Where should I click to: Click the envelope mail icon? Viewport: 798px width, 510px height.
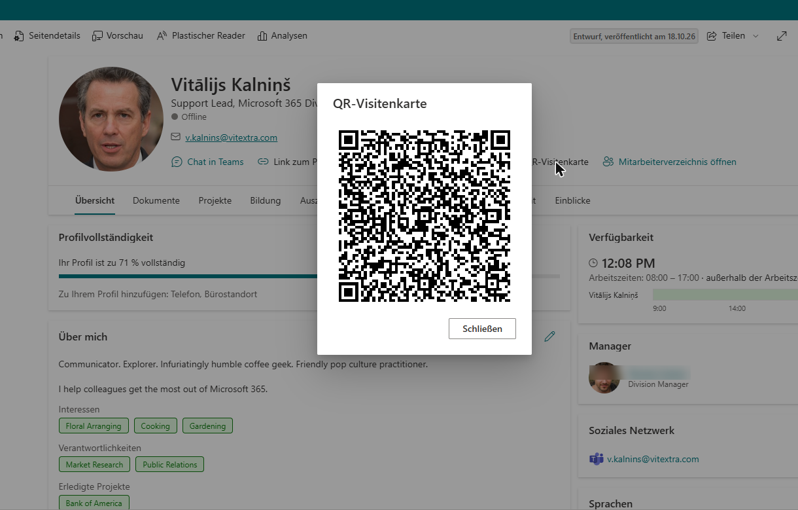[x=175, y=137]
